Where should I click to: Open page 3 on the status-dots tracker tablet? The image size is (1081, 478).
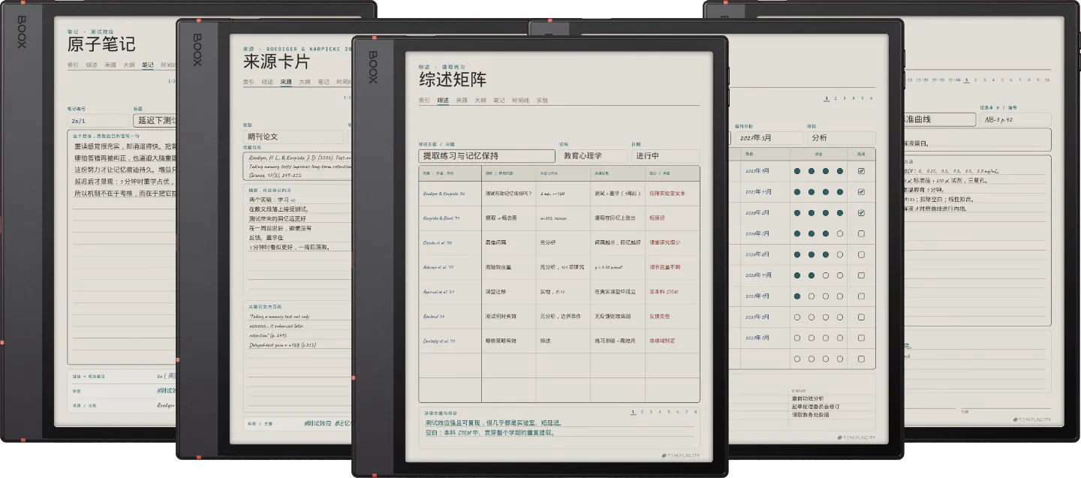pos(845,98)
